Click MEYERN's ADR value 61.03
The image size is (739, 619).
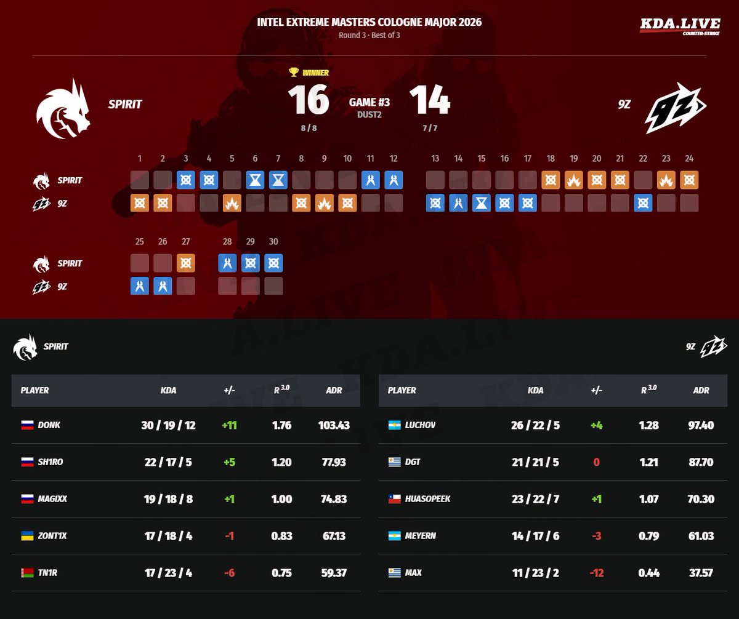click(701, 536)
